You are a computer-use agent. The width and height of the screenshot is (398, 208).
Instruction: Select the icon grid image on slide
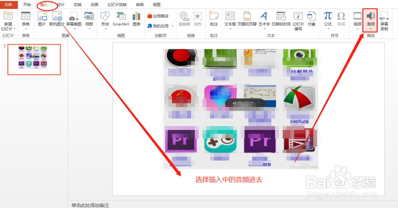pos(241,109)
